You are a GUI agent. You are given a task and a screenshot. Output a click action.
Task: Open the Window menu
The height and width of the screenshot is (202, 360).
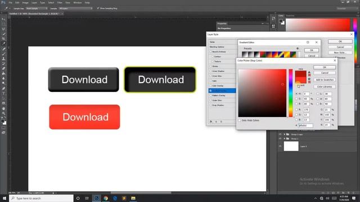[78, 2]
